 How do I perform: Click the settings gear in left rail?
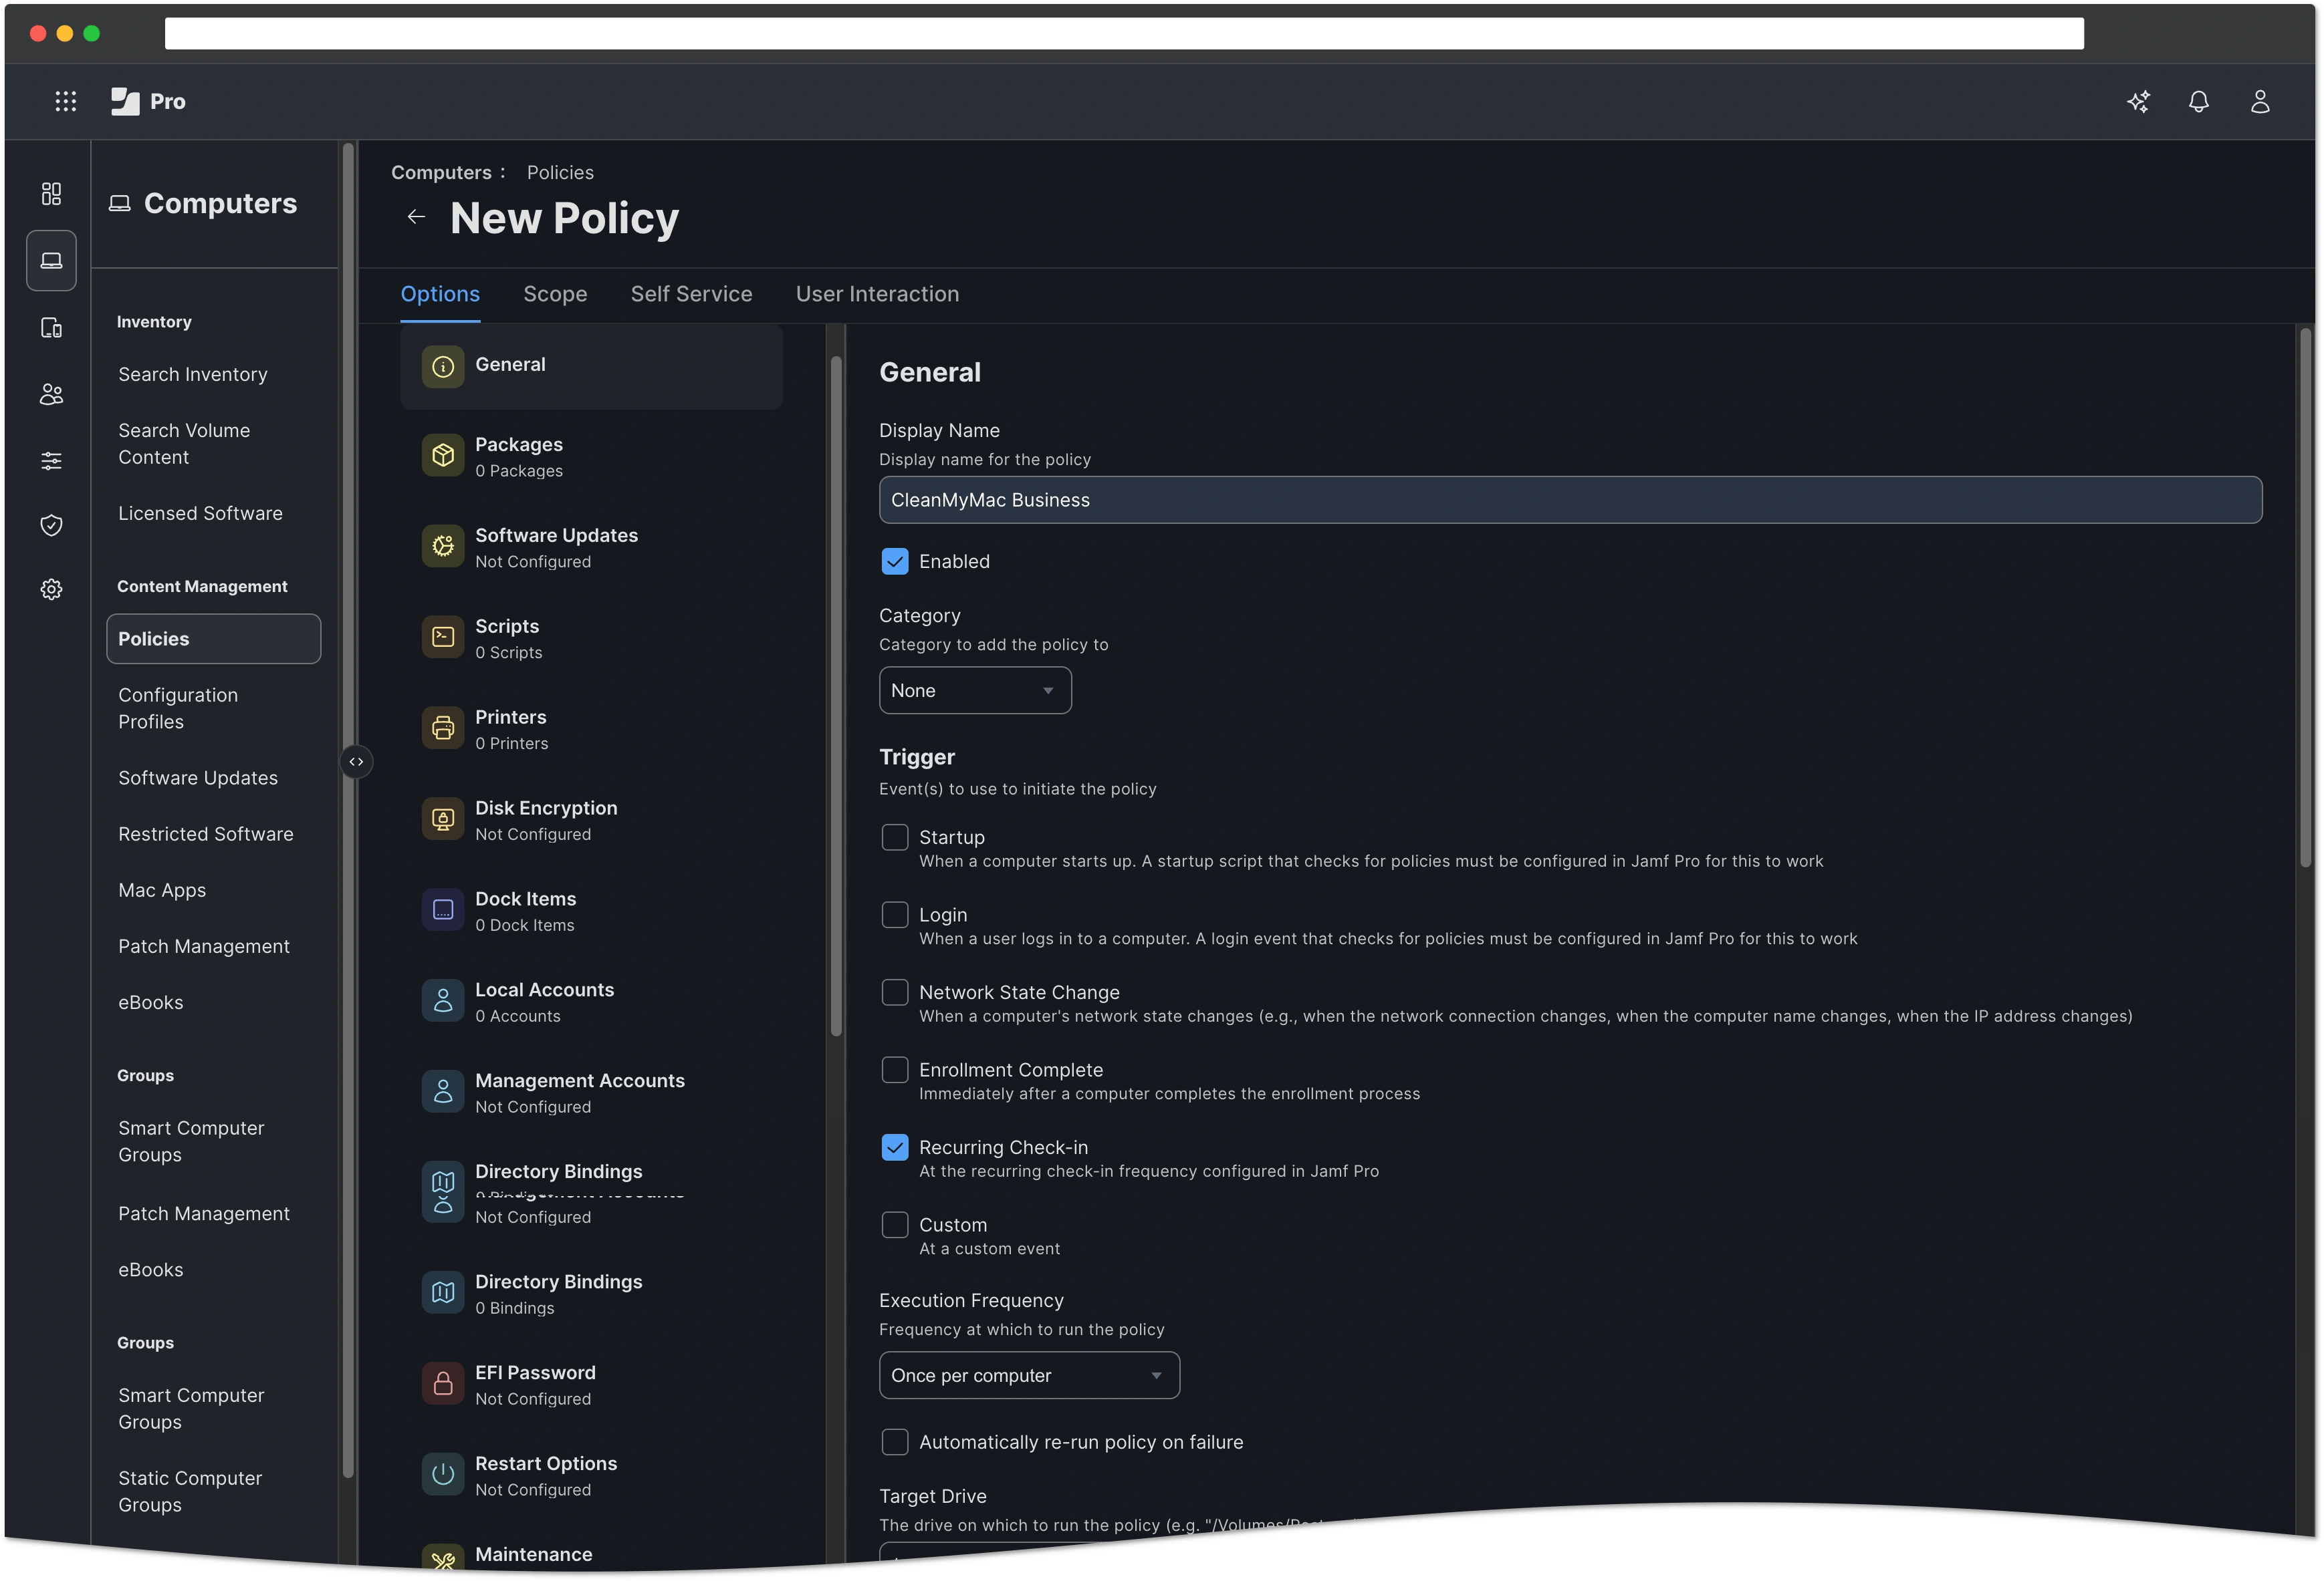(51, 589)
